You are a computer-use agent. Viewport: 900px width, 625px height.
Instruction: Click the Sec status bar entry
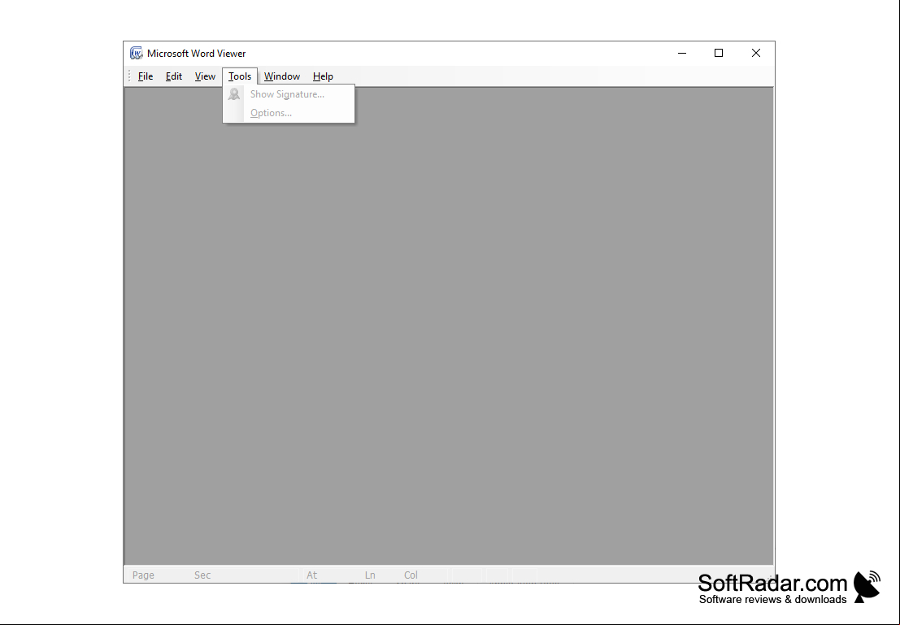point(202,575)
